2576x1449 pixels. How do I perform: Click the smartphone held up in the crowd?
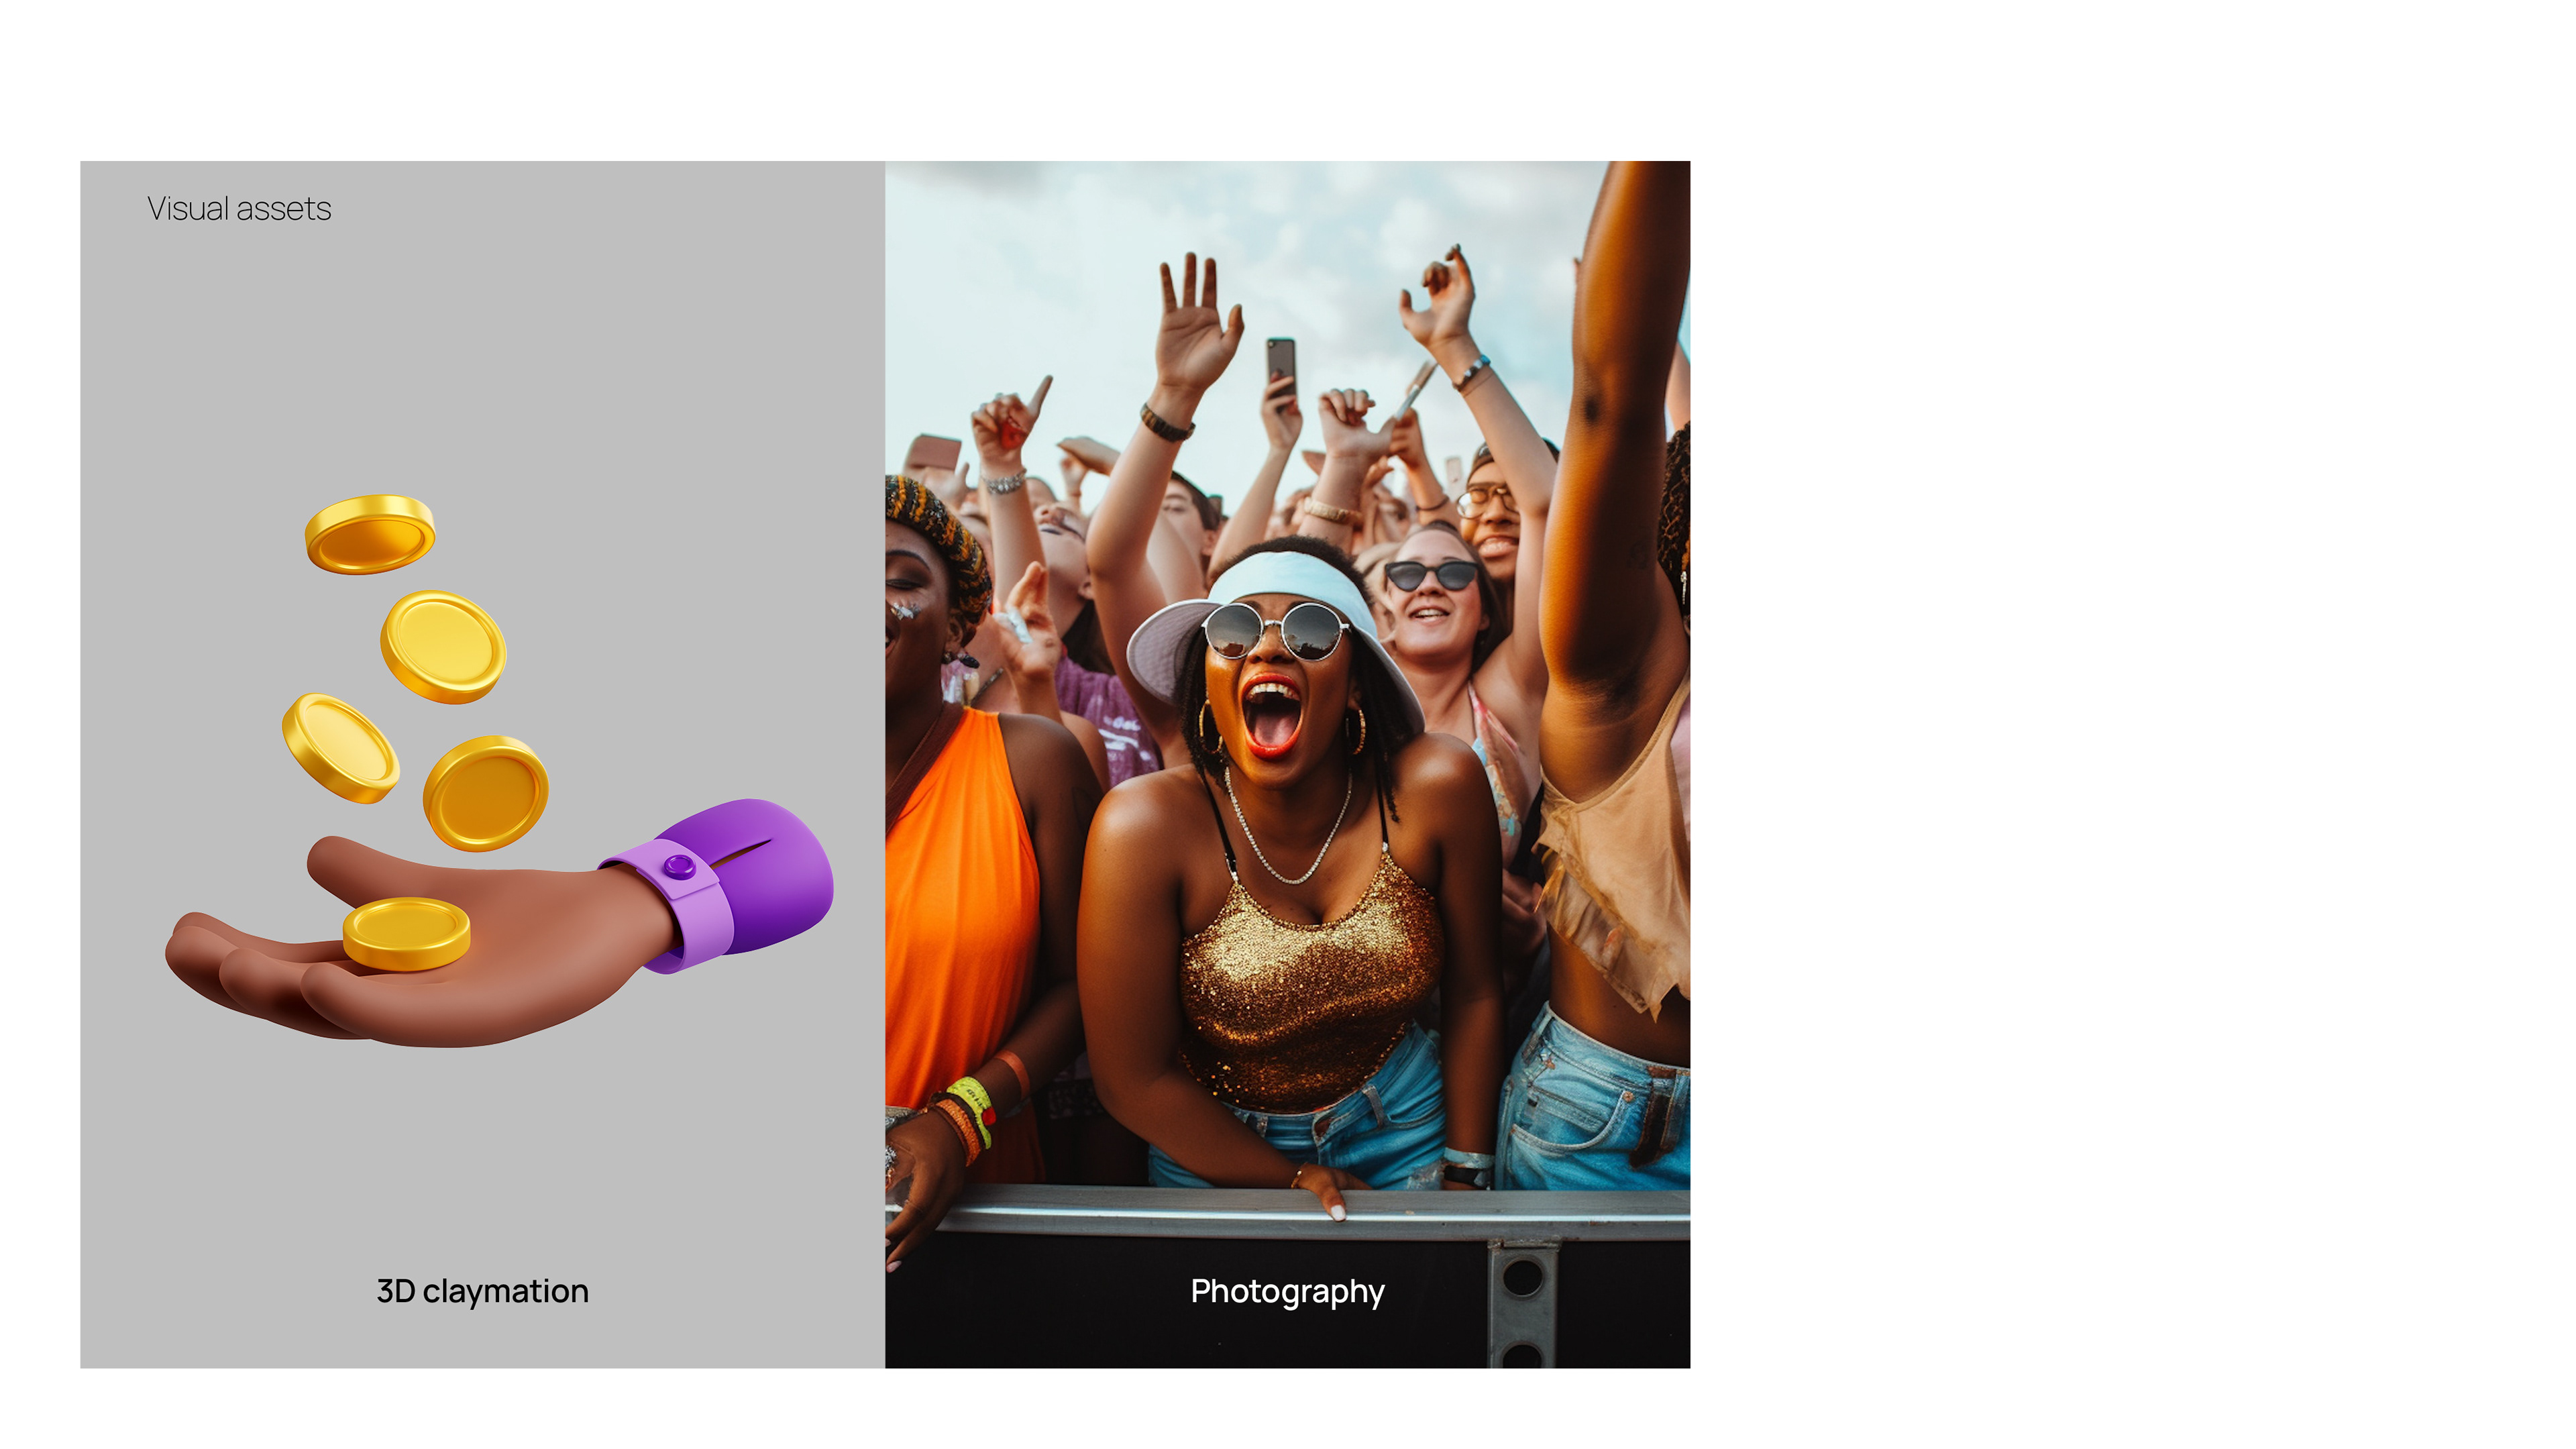click(x=1281, y=366)
